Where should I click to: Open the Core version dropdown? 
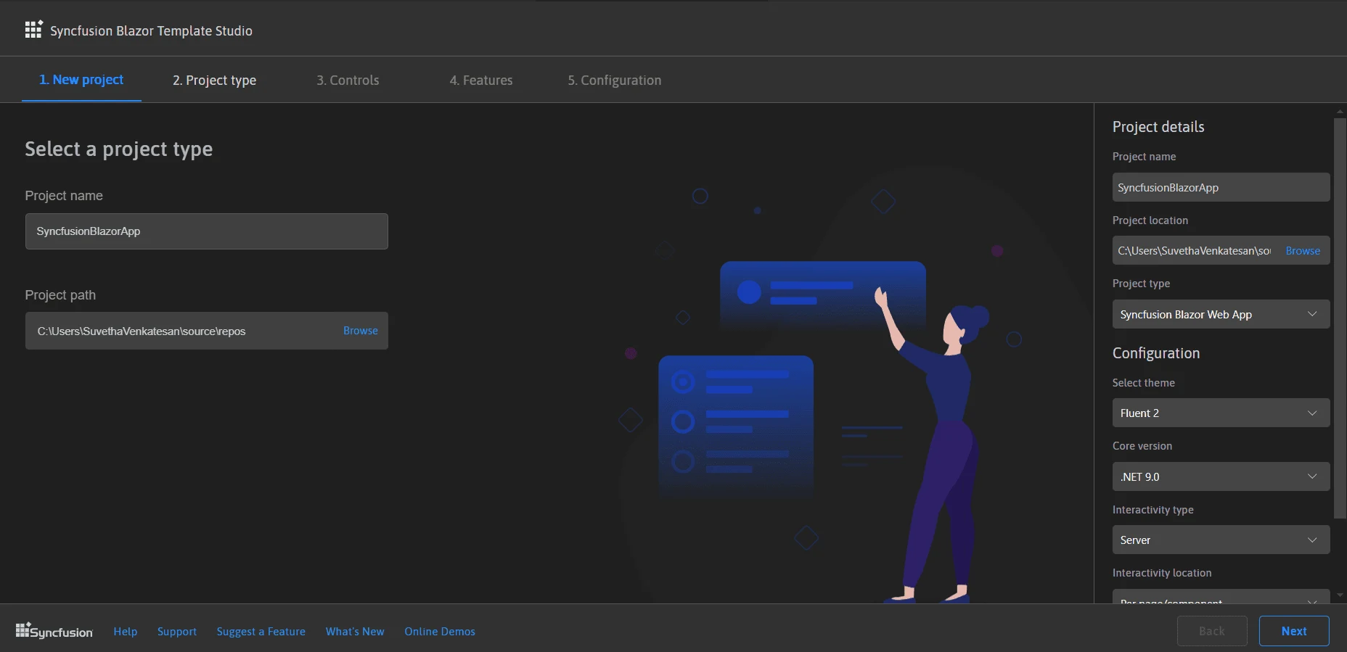[x=1221, y=476]
